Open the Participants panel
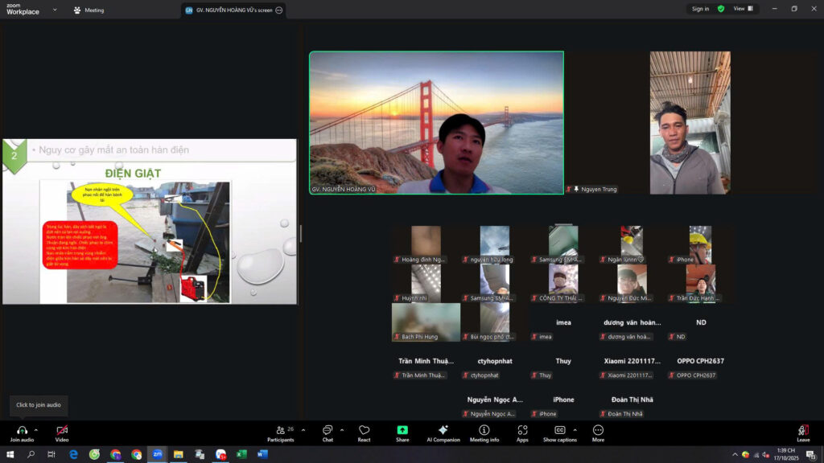 click(280, 431)
